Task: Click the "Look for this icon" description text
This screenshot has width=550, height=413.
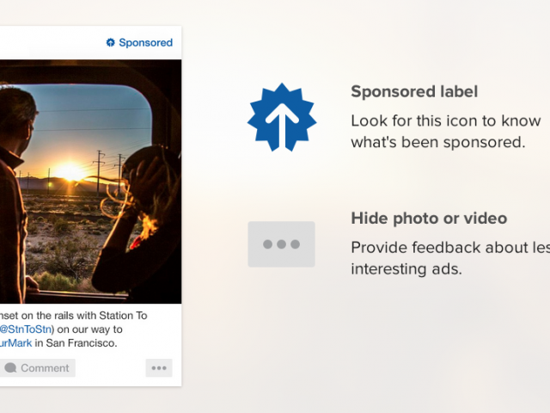Action: tap(449, 130)
